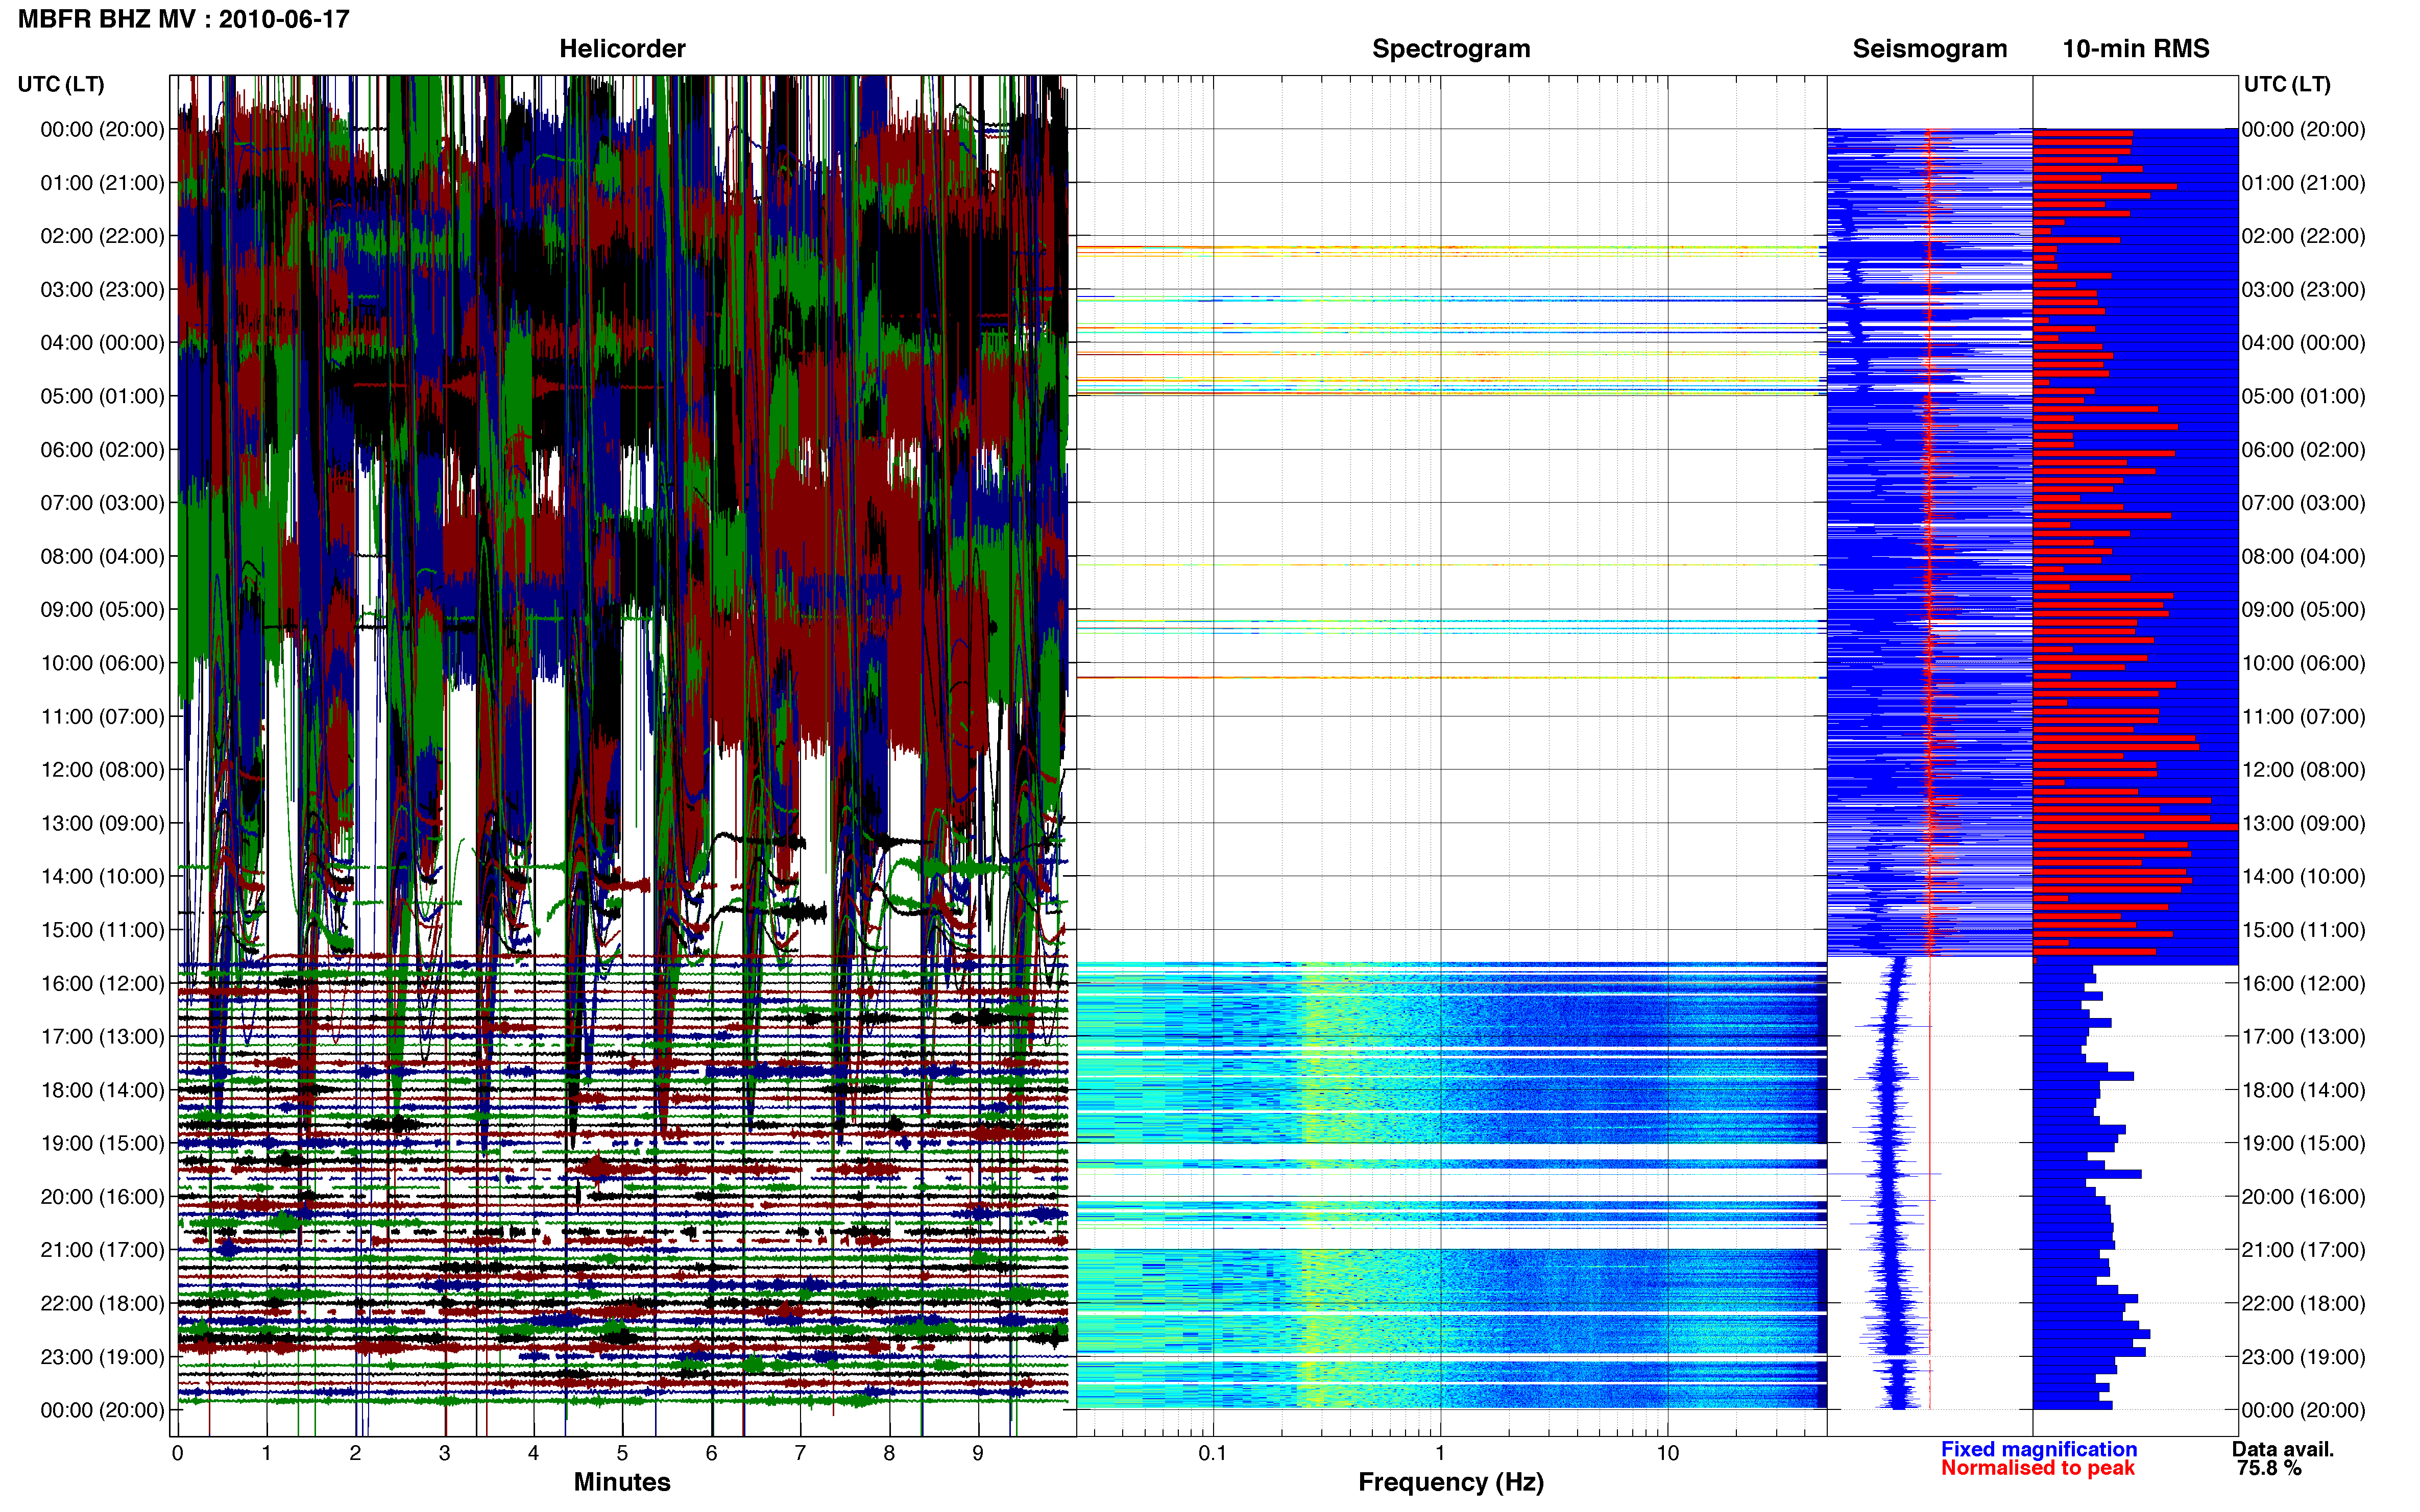Click the '10' tick on the frequency axis
This screenshot has height=1512, width=2420.
1667,1453
